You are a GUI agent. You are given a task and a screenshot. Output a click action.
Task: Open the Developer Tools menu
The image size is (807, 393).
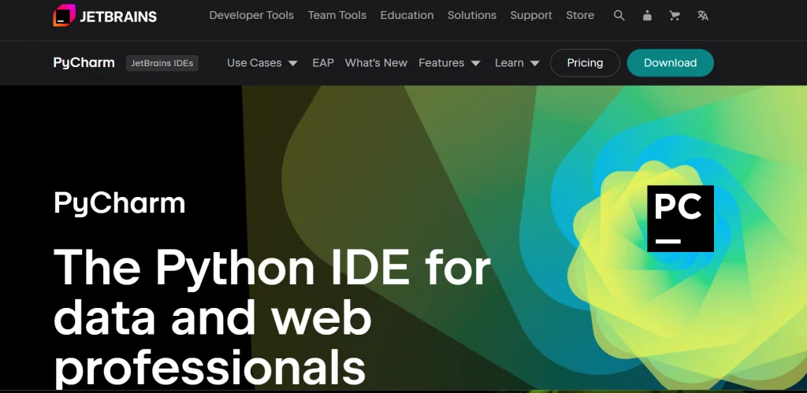251,16
